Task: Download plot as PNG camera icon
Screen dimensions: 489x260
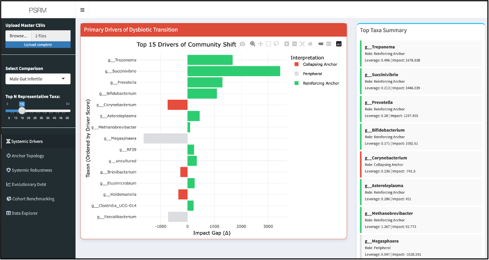Action: pos(242,44)
